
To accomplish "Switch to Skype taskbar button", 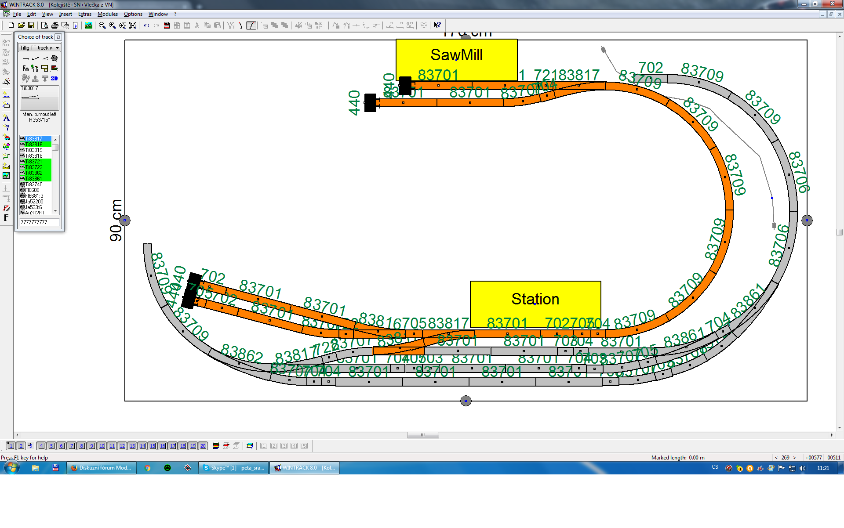I will tap(233, 468).
